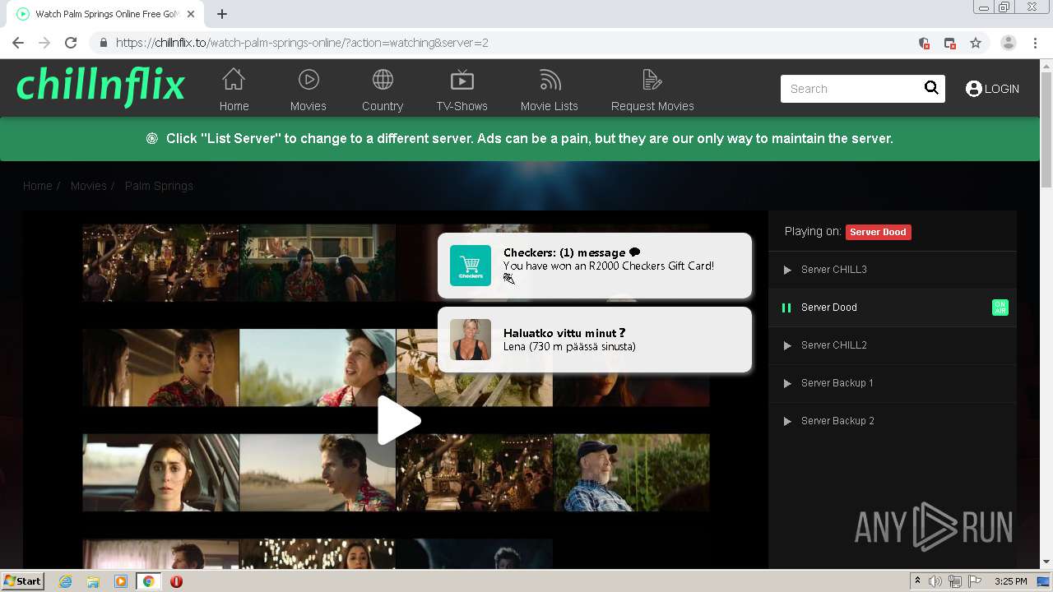Click the search magnifier icon

click(x=931, y=88)
